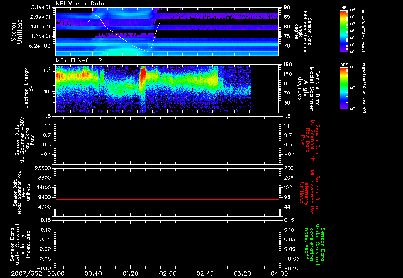
Task: Click the DEF color bar legend
Action: 344,88
